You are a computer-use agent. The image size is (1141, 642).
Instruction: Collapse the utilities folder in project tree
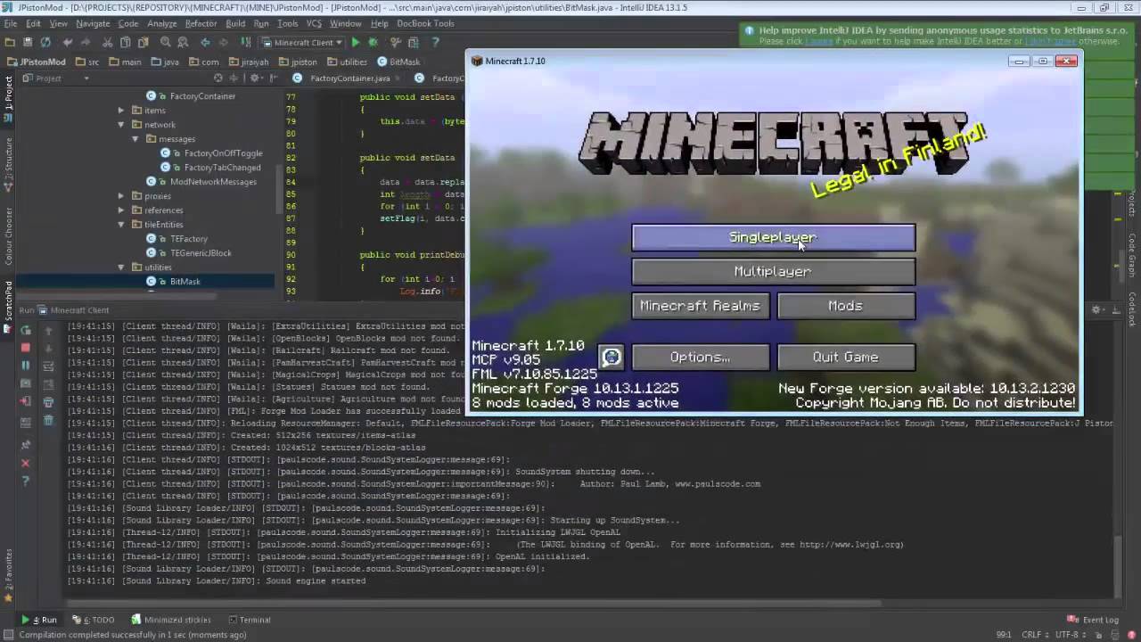(x=121, y=267)
